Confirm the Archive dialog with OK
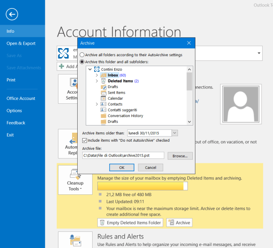The image size is (273, 248). 122,168
